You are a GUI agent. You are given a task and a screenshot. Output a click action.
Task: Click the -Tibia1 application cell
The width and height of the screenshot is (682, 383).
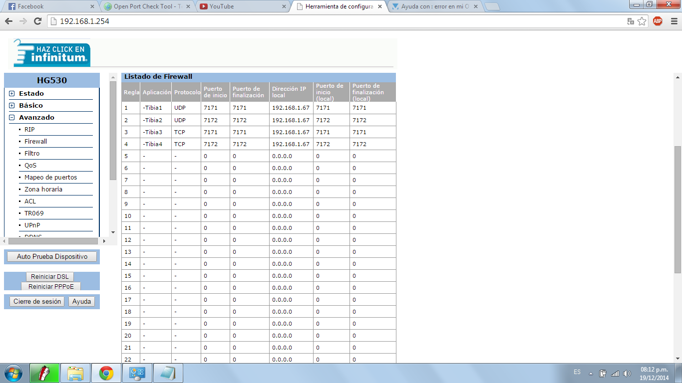(x=156, y=108)
